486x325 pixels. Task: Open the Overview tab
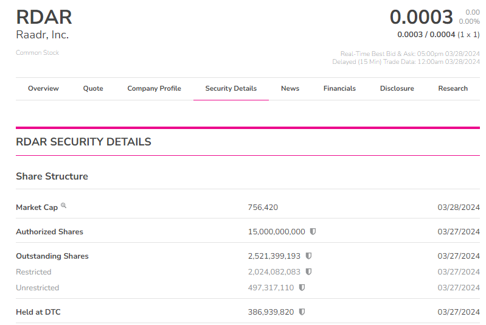click(x=43, y=88)
